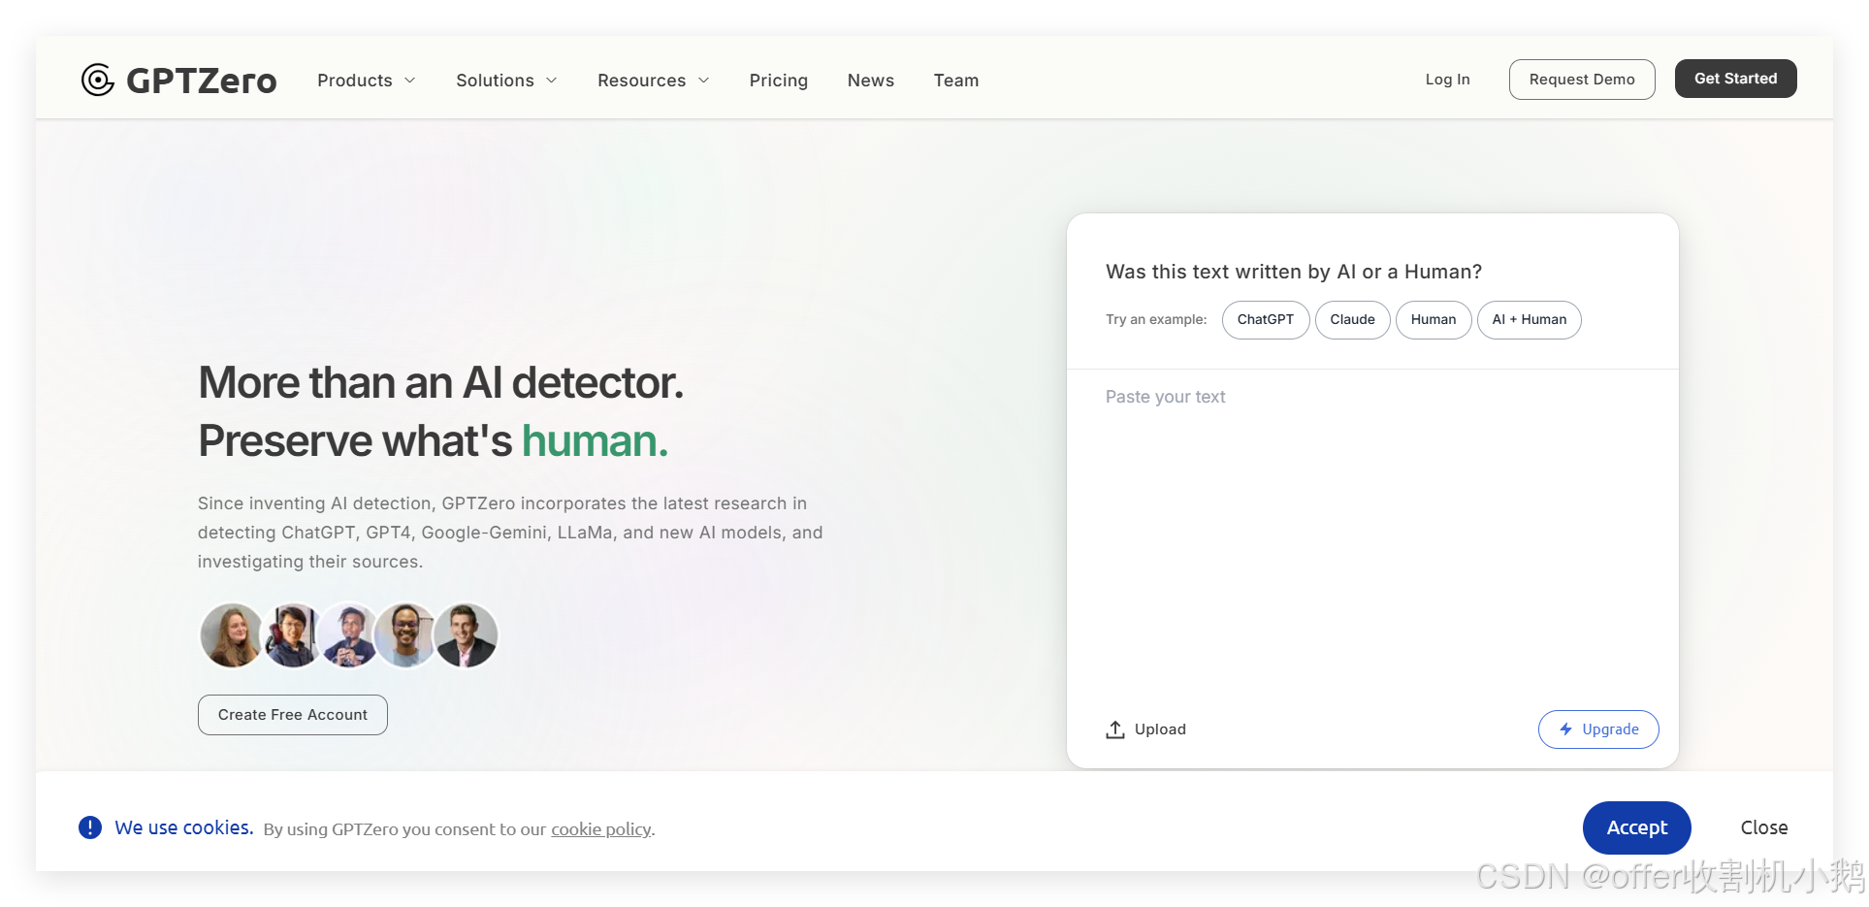The image size is (1869, 907).
Task: Open the Solutions menu
Action: 506,81
